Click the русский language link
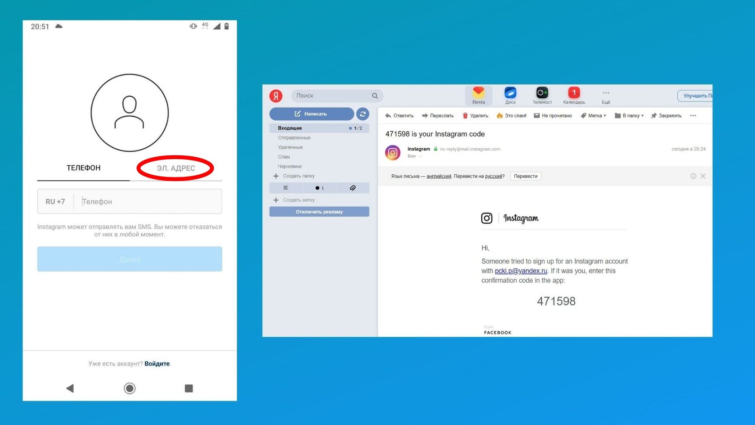Viewport: 755px width, 425px height. point(493,176)
